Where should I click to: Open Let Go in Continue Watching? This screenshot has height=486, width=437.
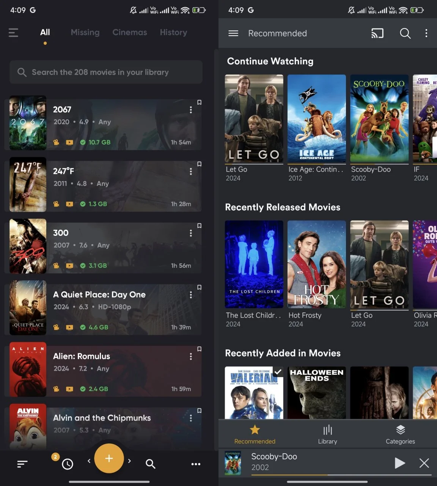click(x=254, y=119)
